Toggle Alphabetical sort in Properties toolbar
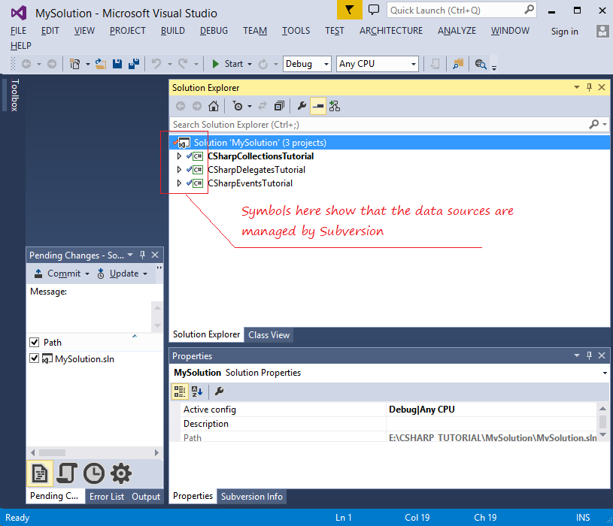613x526 pixels. (197, 391)
